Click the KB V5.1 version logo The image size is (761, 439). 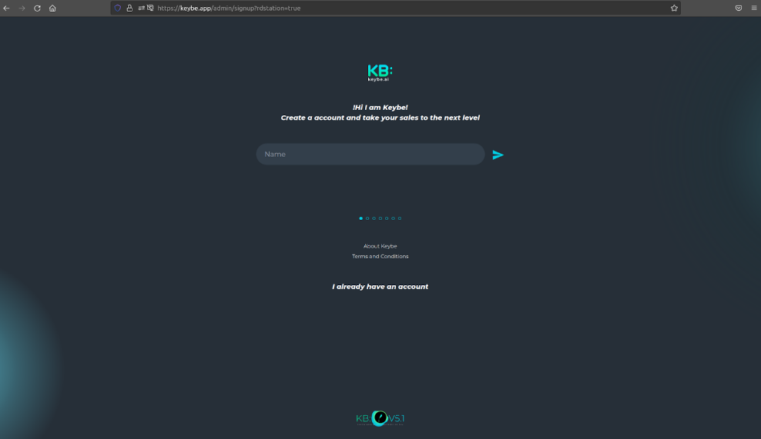[x=380, y=418]
